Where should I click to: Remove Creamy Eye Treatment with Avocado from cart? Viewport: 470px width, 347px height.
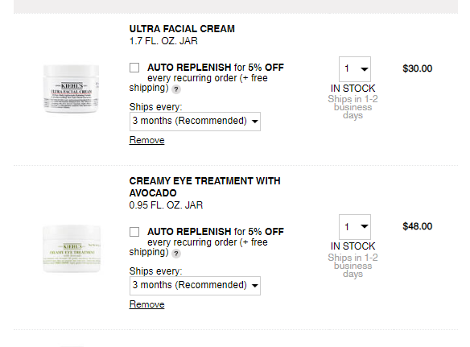coord(146,304)
